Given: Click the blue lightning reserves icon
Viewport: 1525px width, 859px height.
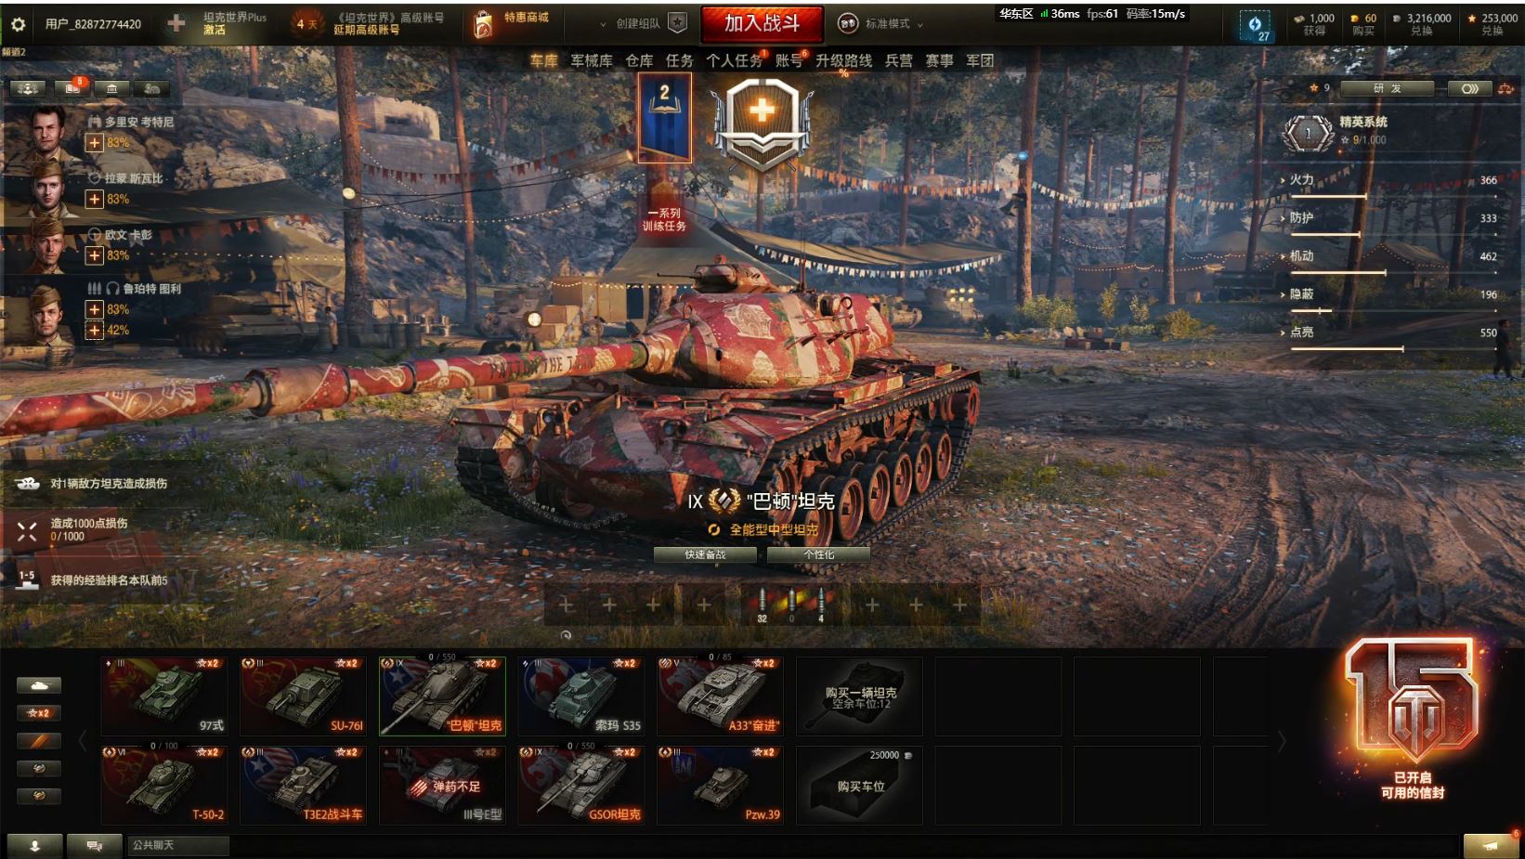Looking at the screenshot, I should click(x=1255, y=25).
